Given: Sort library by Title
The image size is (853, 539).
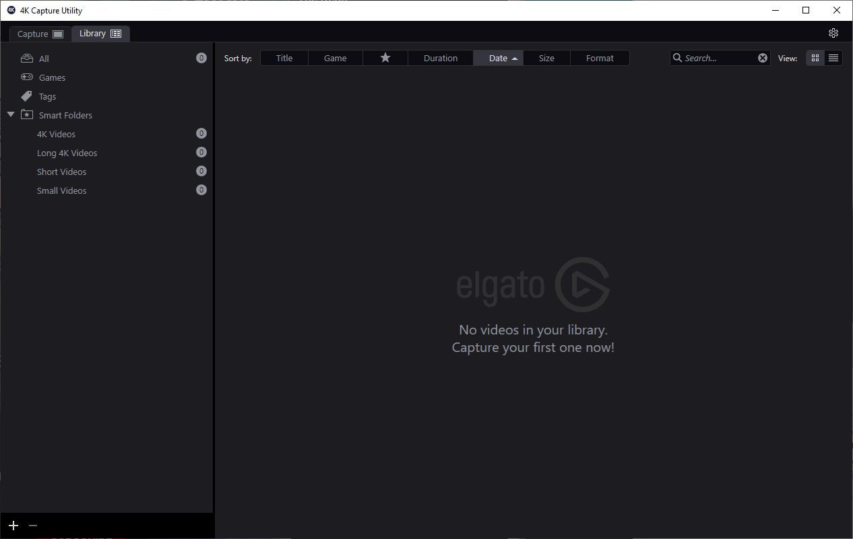Looking at the screenshot, I should tap(284, 58).
